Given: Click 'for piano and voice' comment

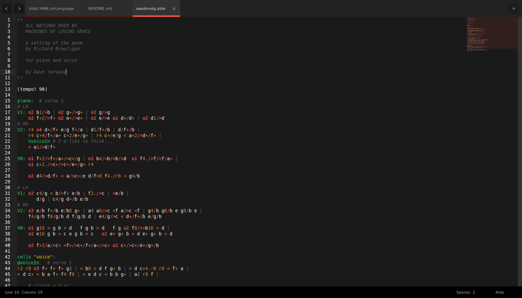Looking at the screenshot, I should [51, 60].
